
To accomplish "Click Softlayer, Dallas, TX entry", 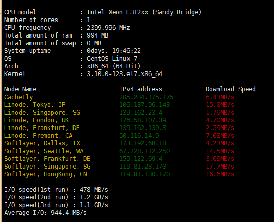I will [x=42, y=143].
